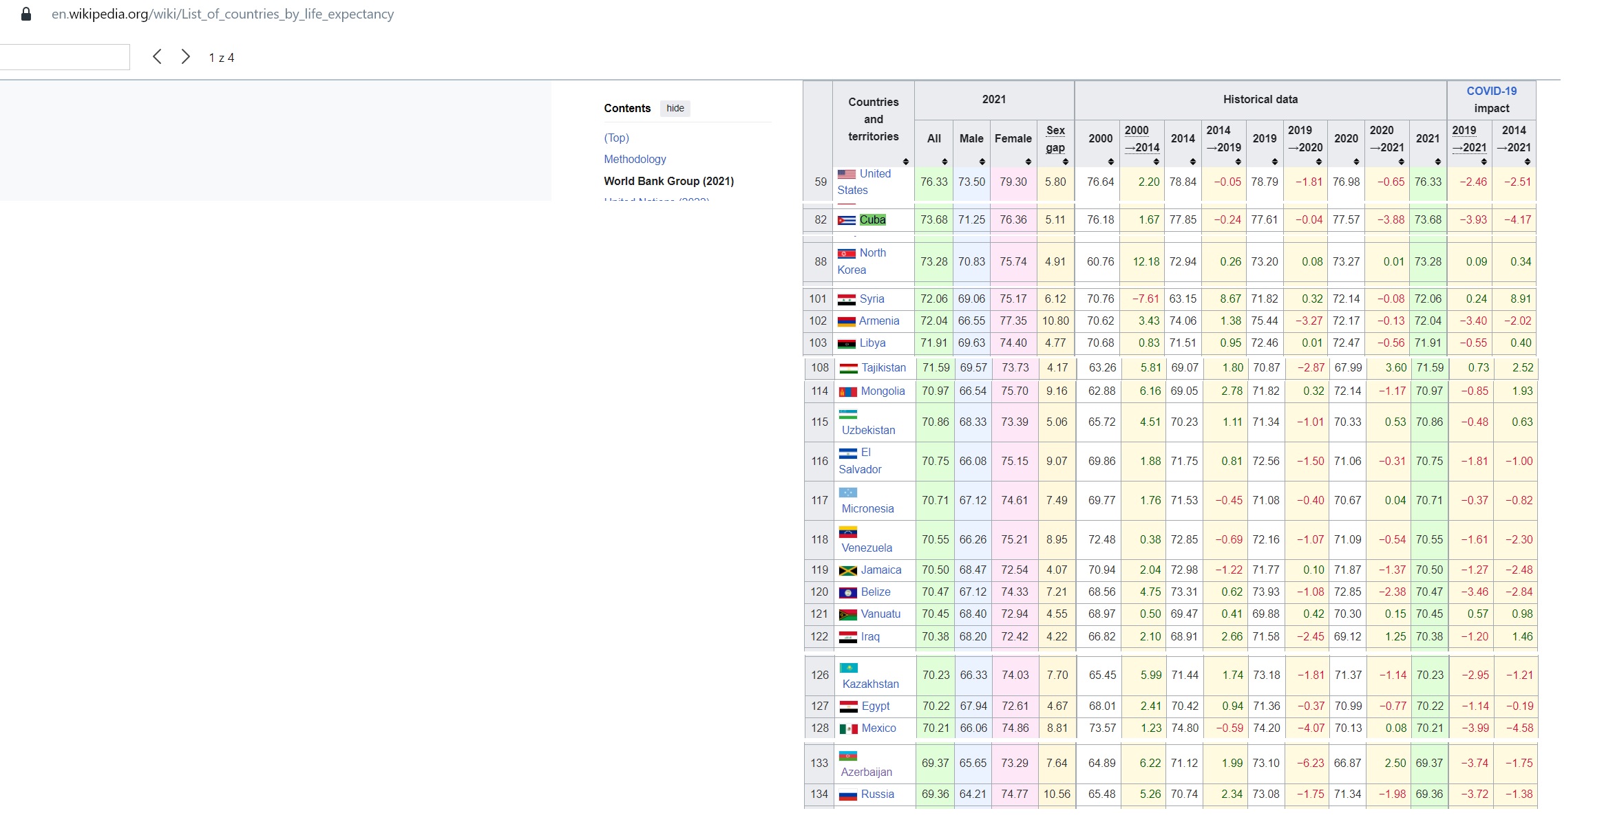This screenshot has height=822, width=1615.
Task: Sort by the historical 2020 column
Action: click(1356, 162)
